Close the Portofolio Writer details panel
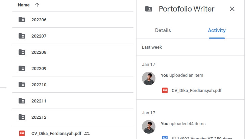Screen dimensions: 247x139 tap(232, 9)
